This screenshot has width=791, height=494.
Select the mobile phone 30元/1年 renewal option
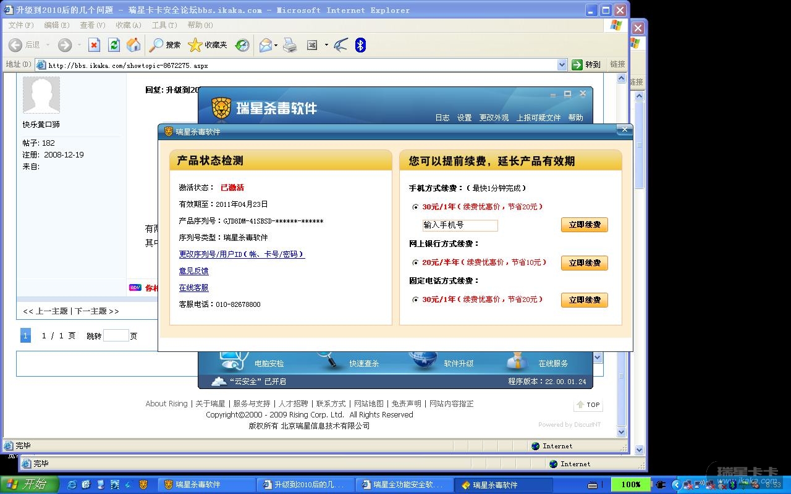(x=415, y=207)
